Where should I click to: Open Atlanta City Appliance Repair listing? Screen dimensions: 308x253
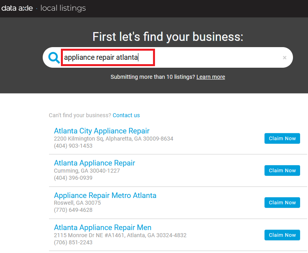click(x=102, y=131)
